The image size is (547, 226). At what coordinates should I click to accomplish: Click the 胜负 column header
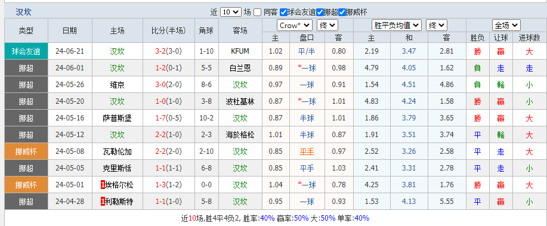click(478, 38)
